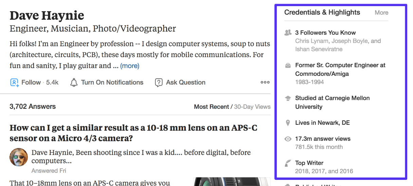The image size is (413, 186).
Task: Open the three-dot more options menu
Action: click(x=265, y=82)
